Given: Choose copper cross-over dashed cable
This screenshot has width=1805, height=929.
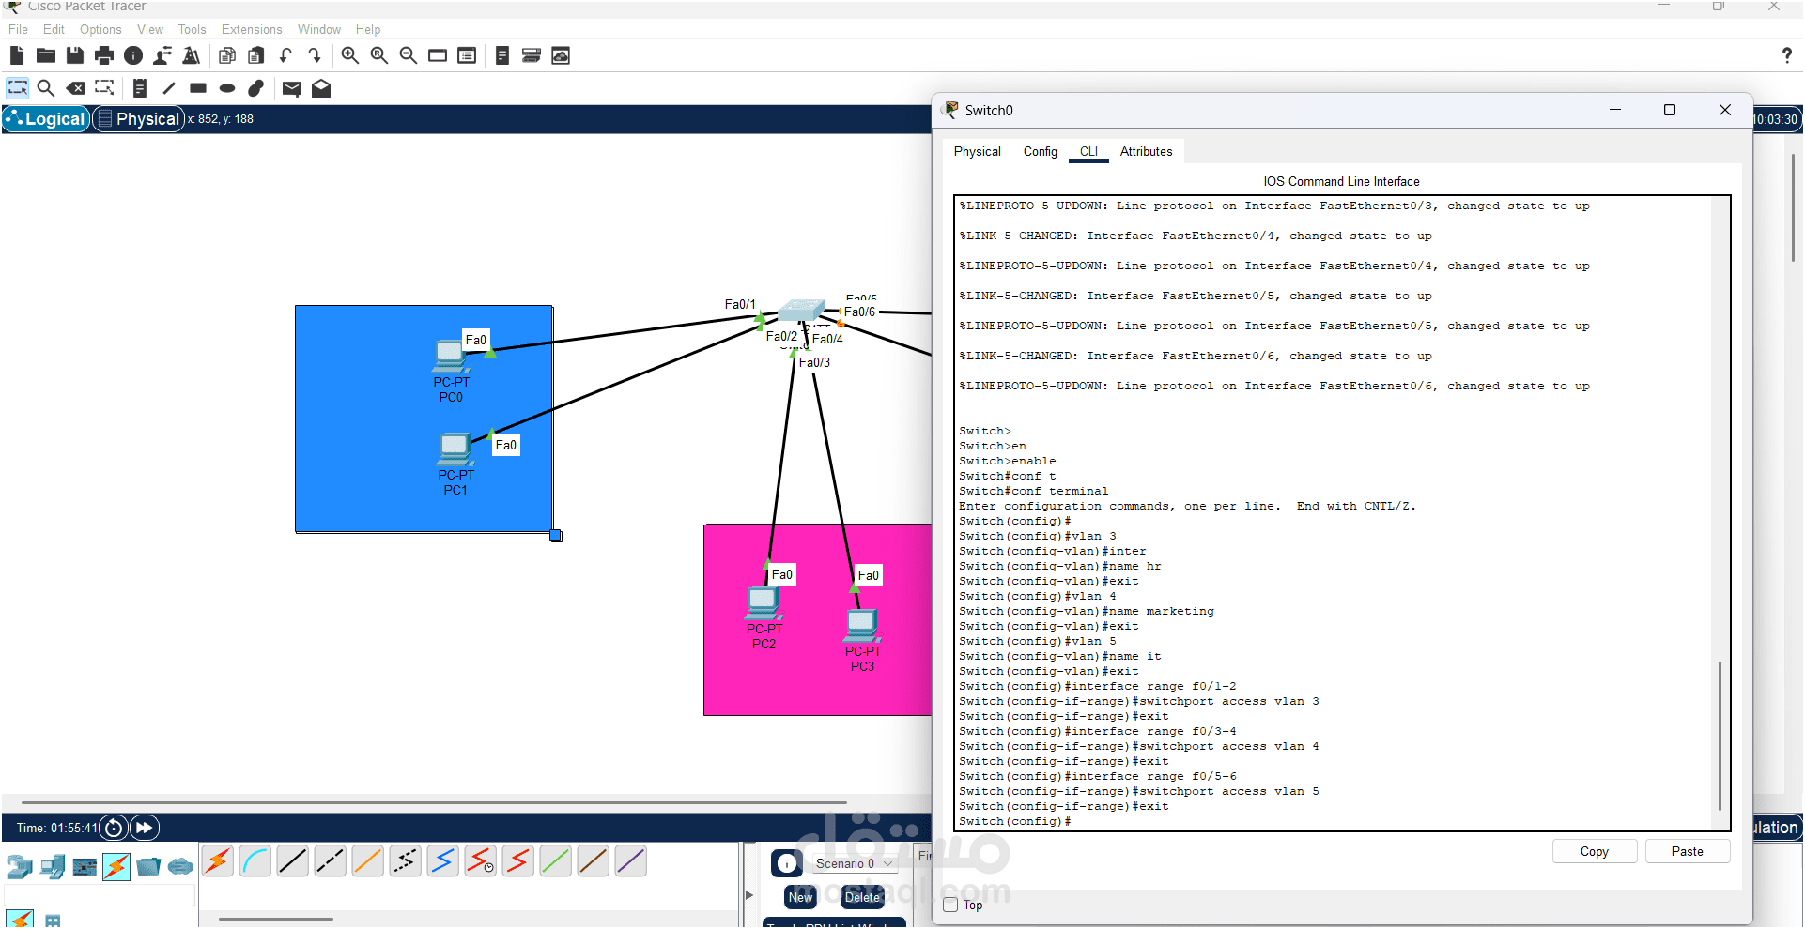Looking at the screenshot, I should point(331,861).
